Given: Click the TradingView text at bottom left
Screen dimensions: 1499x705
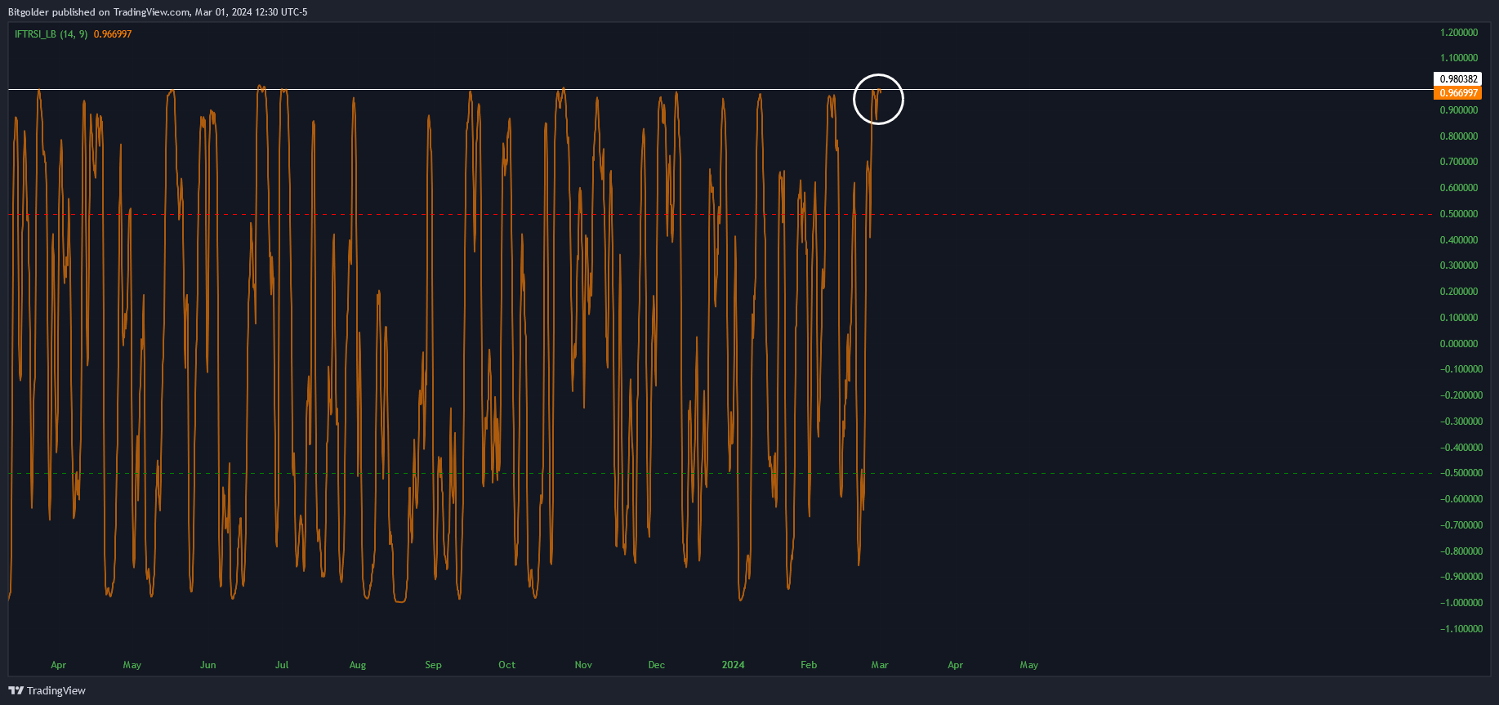Looking at the screenshot, I should point(56,691).
